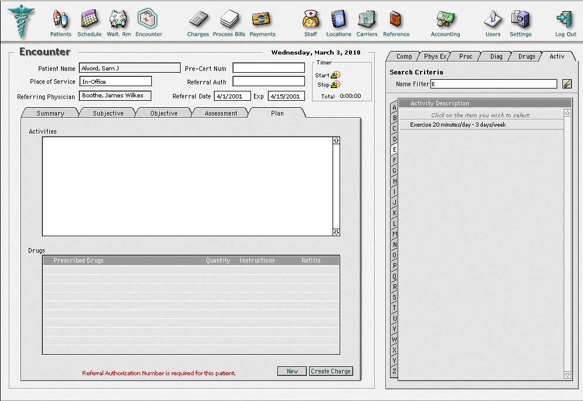This screenshot has width=583, height=401.
Task: Filter activities by letter S tab
Action: (394, 297)
